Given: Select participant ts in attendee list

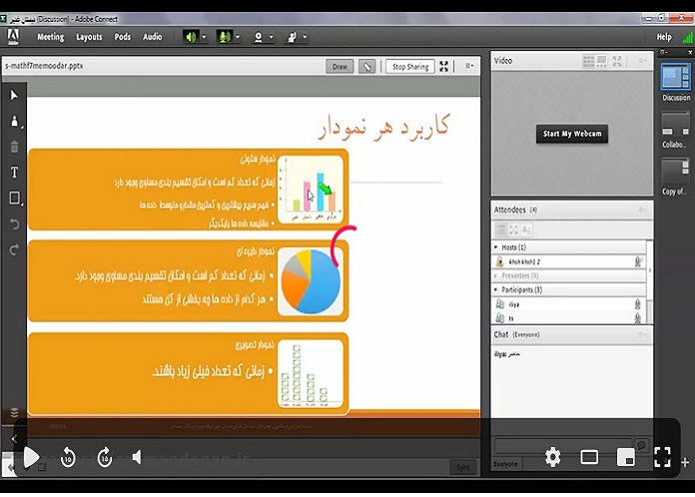Looking at the screenshot, I should coord(568,317).
